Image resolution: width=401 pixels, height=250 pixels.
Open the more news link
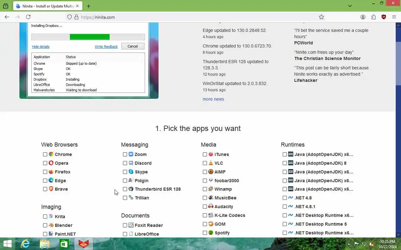[x=213, y=99]
